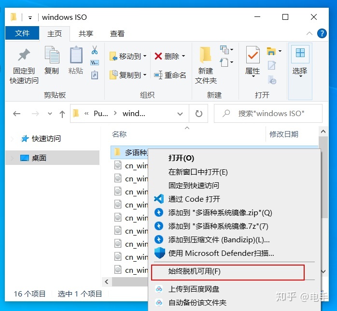Image resolution: width=337 pixels, height=311 pixels.
Task: Select Desktop (桌面) in the navigation pane
Action: coord(52,158)
